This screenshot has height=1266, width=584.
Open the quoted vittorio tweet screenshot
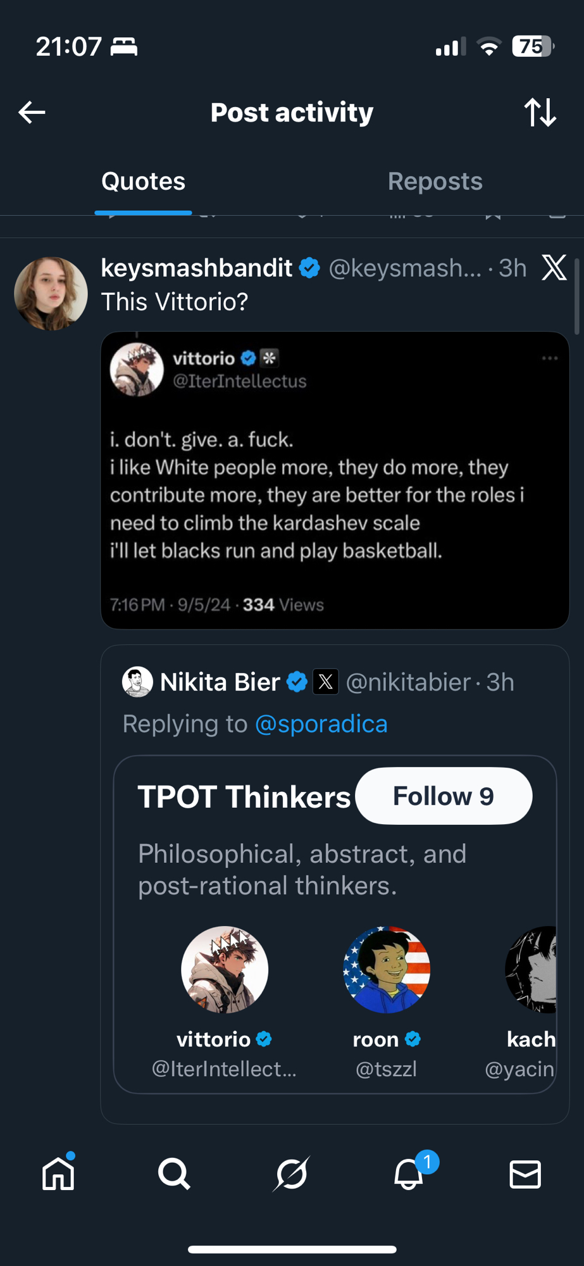click(x=335, y=480)
